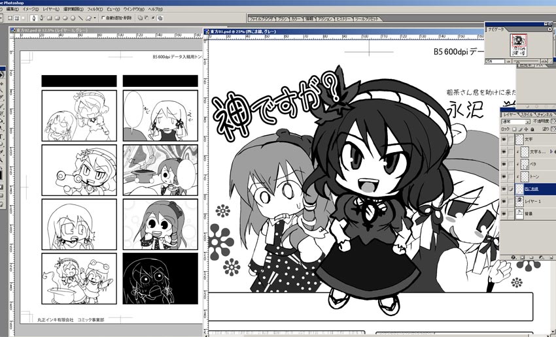This screenshot has width=556, height=337.
Task: Select the Pen tool in options bar
Action: (33, 18)
